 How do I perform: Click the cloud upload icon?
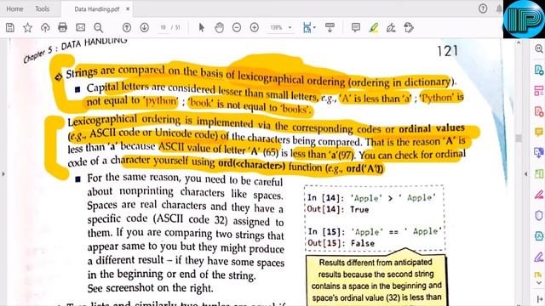coord(45,27)
